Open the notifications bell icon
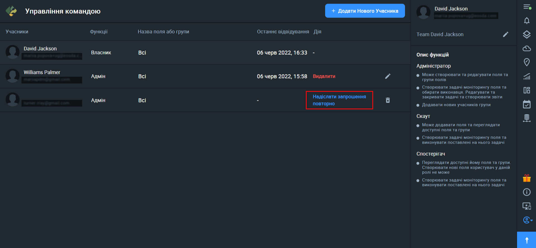This screenshot has height=248, width=536. coord(527,21)
